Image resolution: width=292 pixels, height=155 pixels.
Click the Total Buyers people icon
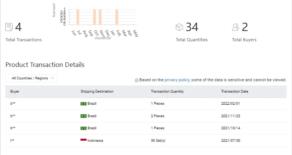[236, 27]
